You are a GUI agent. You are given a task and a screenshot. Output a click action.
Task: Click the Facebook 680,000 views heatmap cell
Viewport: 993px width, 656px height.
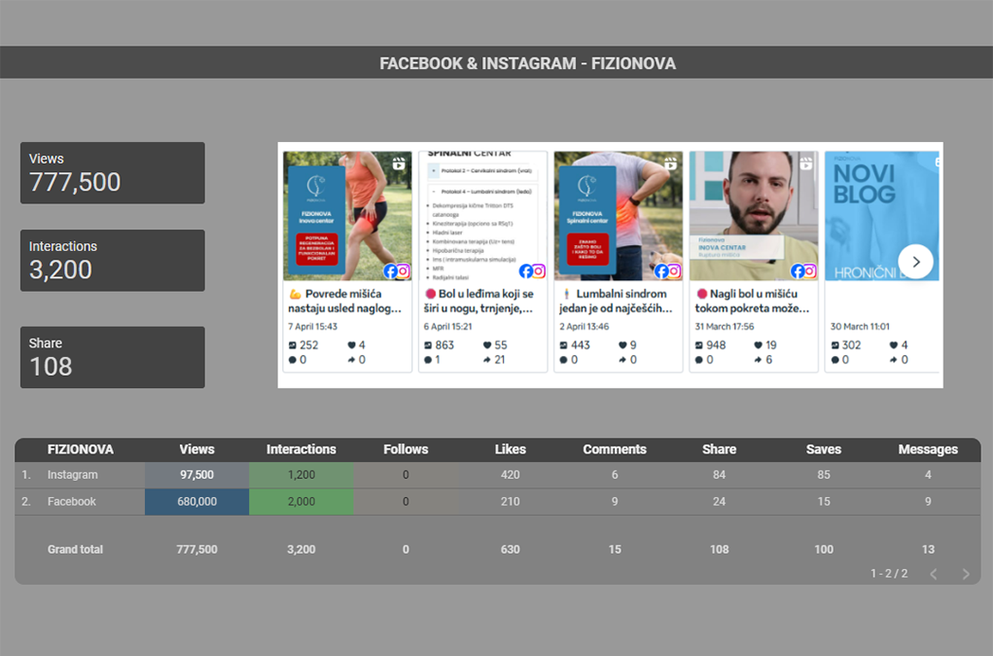pyautogui.click(x=197, y=501)
